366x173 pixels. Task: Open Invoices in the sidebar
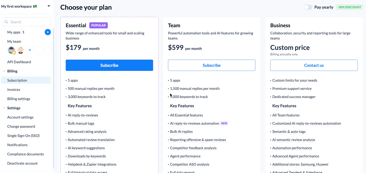pos(14,90)
